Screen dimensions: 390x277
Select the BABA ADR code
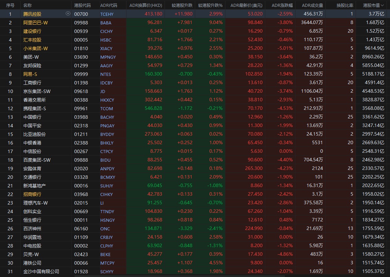(x=106, y=23)
